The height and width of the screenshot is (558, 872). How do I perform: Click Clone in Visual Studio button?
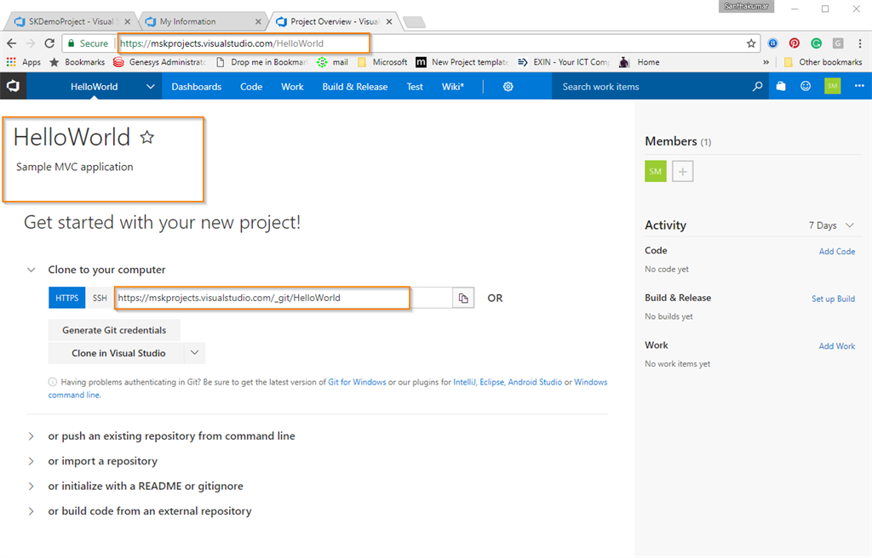(117, 353)
